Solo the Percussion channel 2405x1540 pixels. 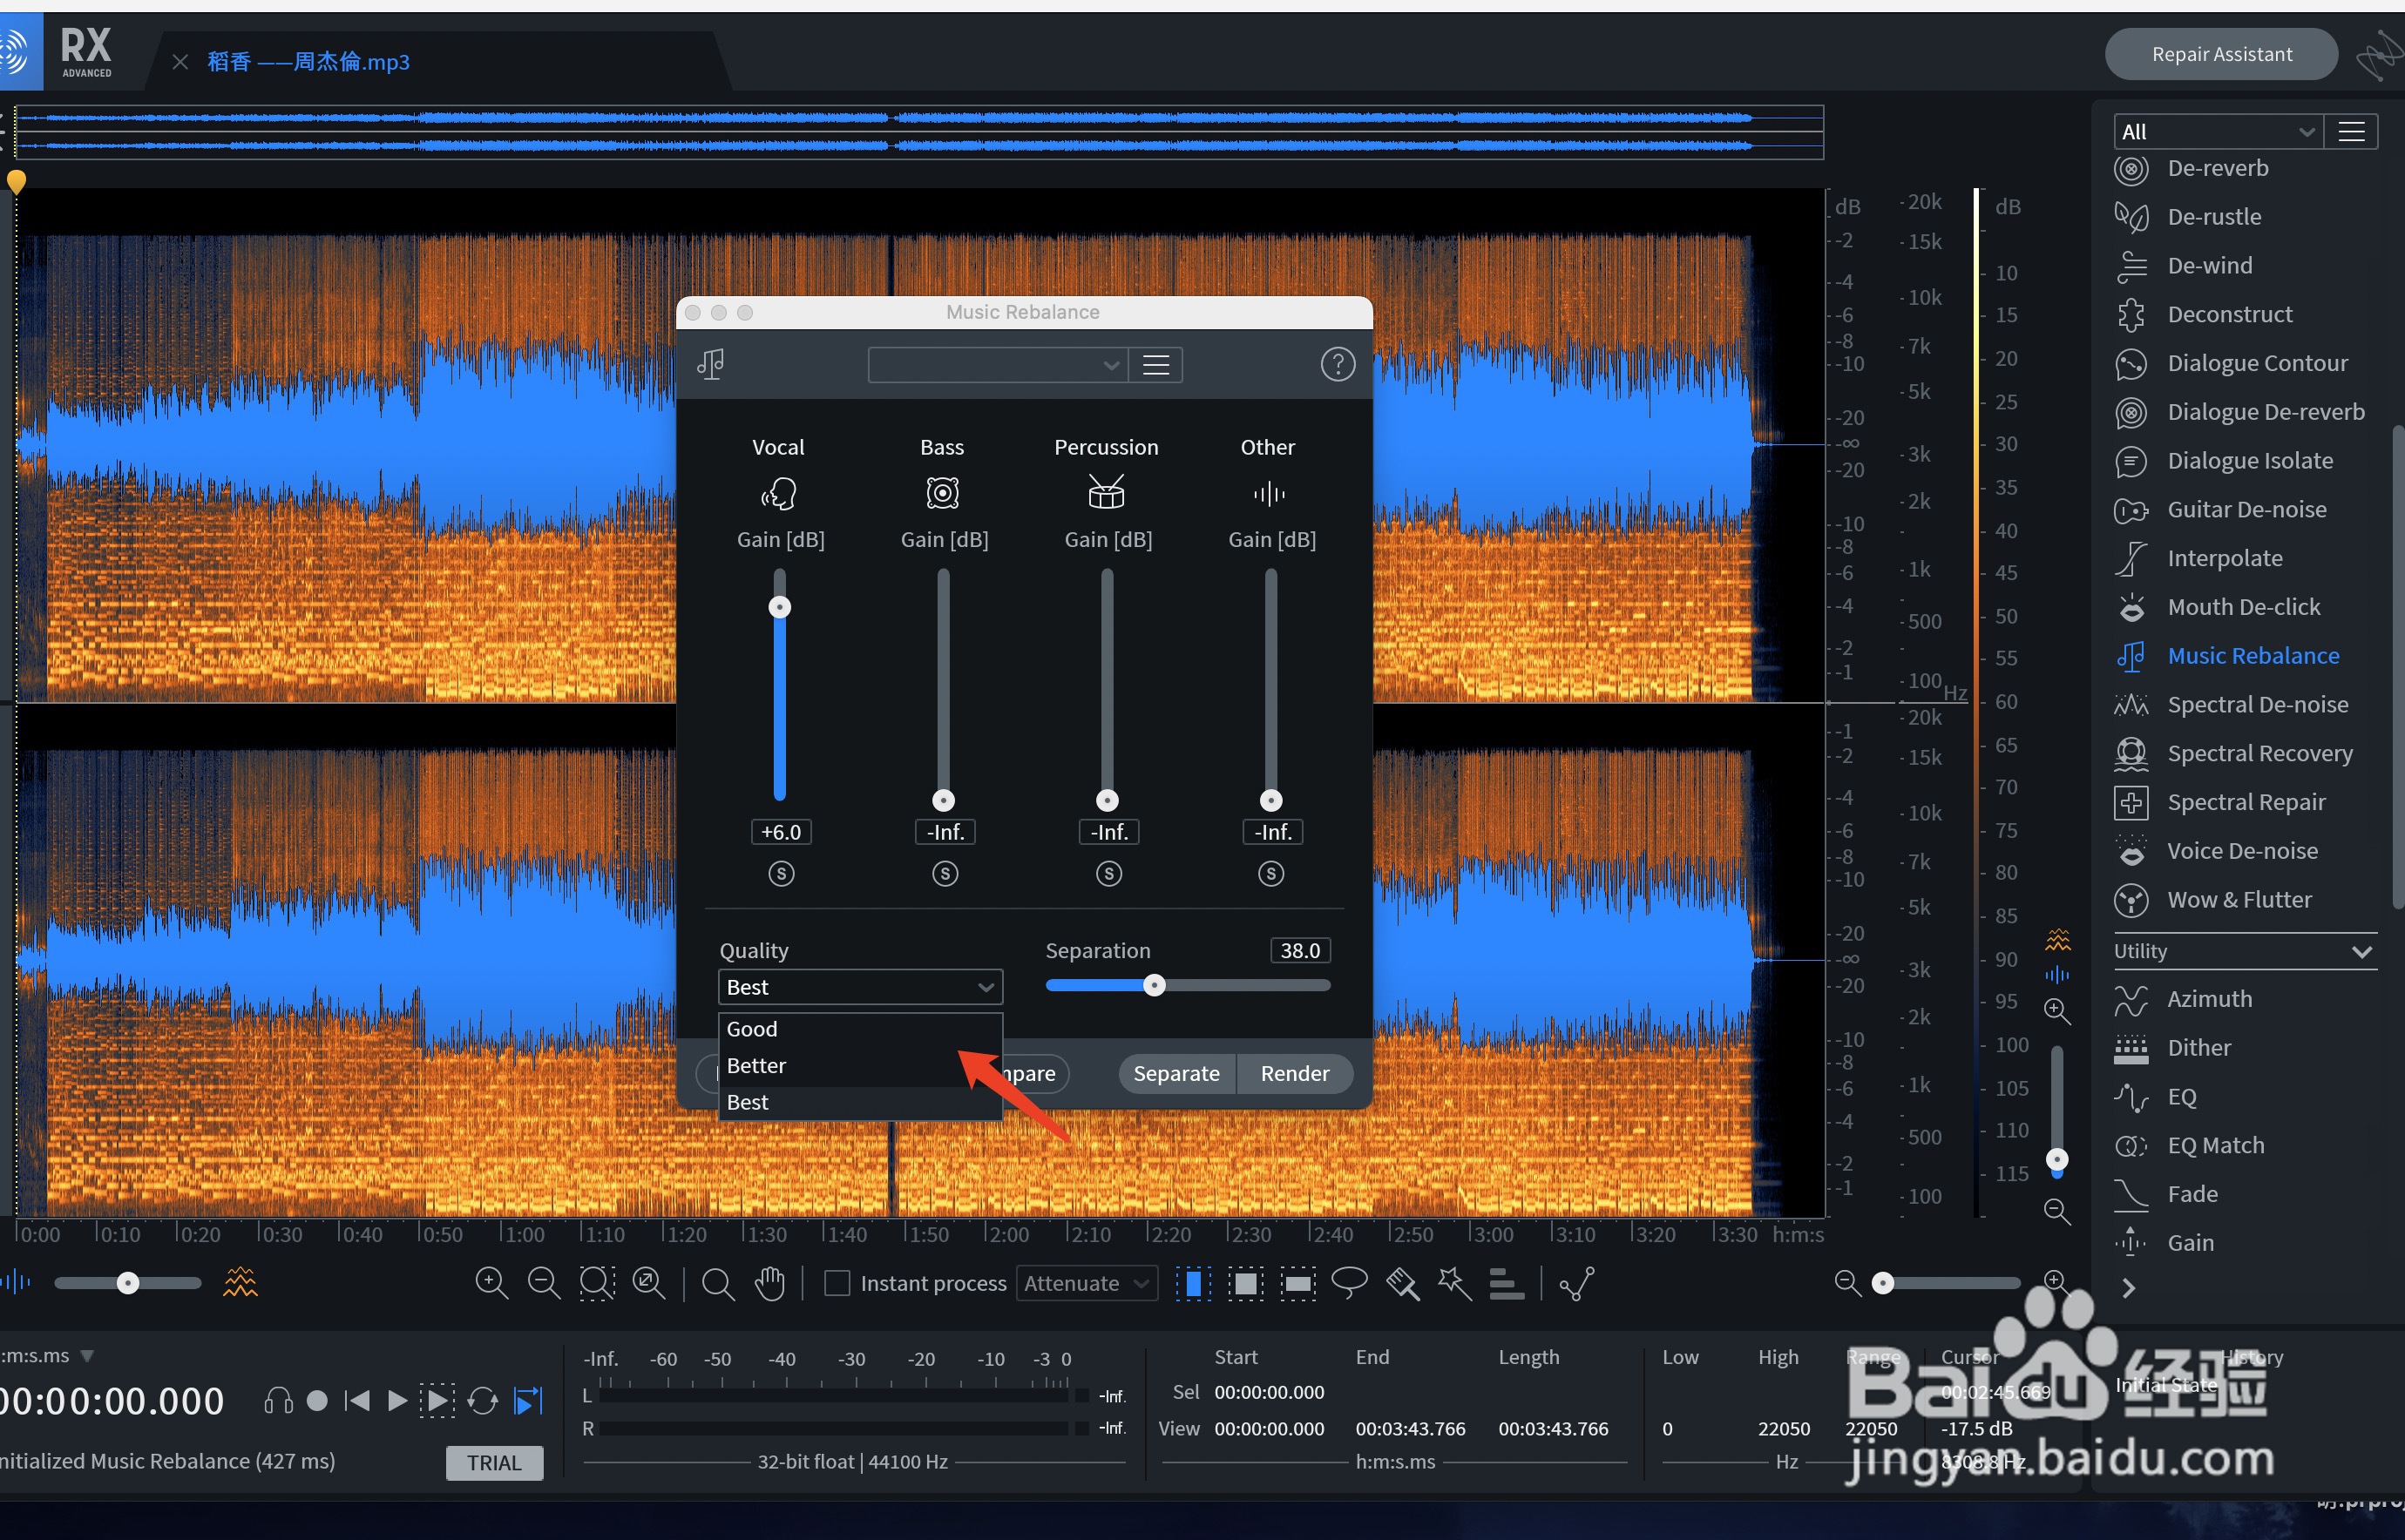click(x=1108, y=874)
